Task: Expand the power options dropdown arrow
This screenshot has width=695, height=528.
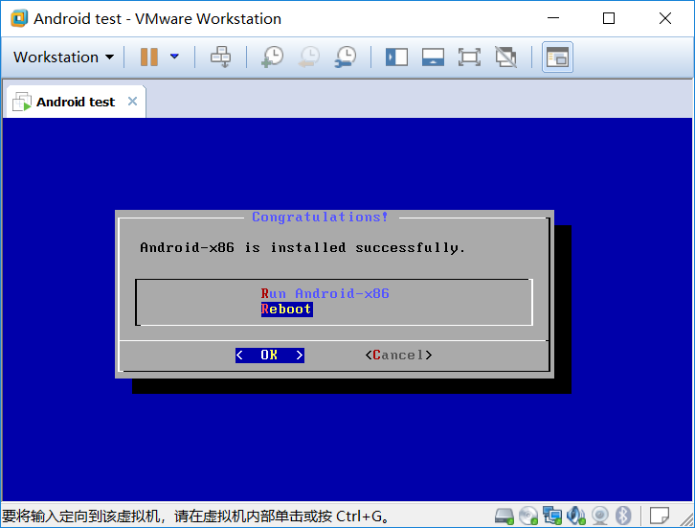Action: tap(174, 57)
